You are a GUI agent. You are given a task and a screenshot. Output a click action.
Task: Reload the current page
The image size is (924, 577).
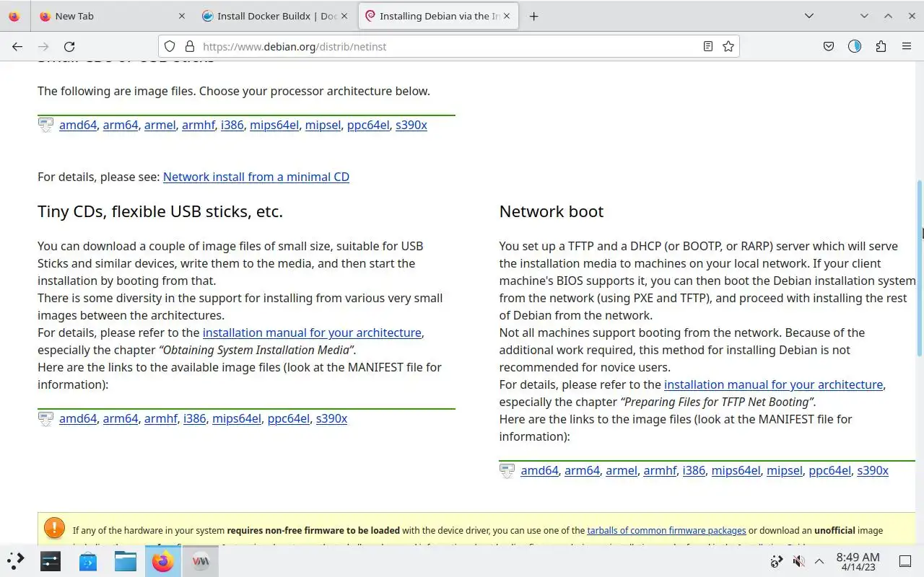[69, 46]
